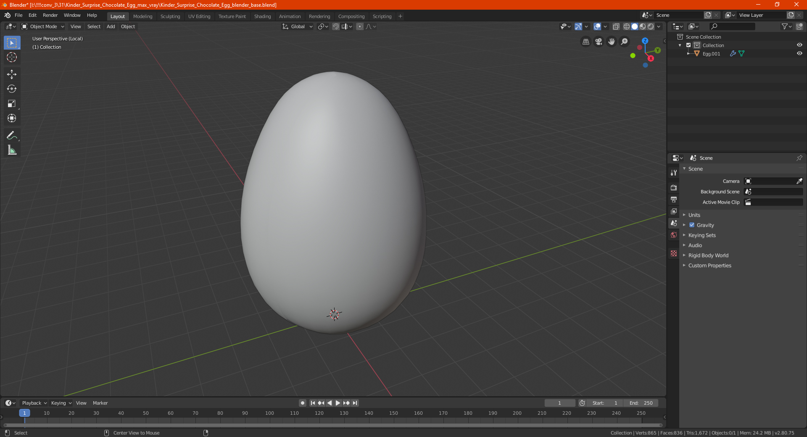Toggle viewport overlays
Image resolution: width=807 pixels, height=437 pixels.
click(597, 26)
